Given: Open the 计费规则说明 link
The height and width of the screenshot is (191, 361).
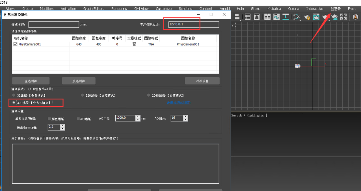Looking at the screenshot, I should 178,103.
